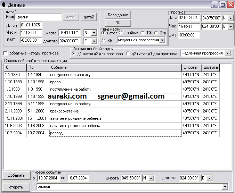
Task: Tick the обратные методы прогноза checkbox
Action: pos(5,53)
